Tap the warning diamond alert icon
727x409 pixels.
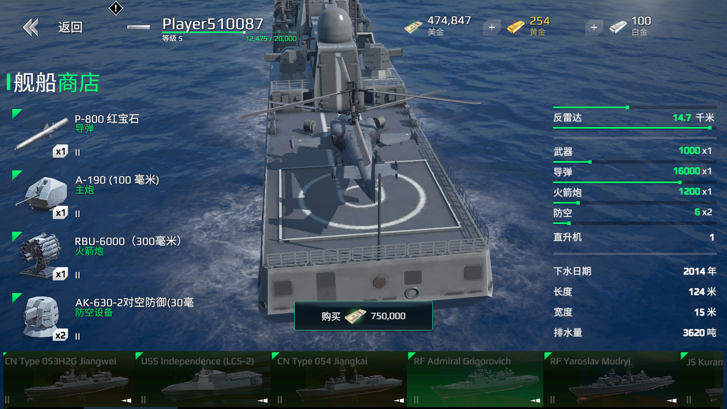[x=116, y=8]
